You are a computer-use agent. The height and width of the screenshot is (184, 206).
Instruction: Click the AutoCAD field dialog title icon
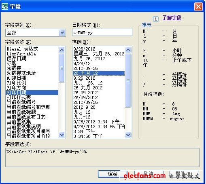click(5, 6)
